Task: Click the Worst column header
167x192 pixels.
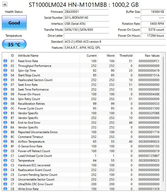Action: tap(111, 56)
